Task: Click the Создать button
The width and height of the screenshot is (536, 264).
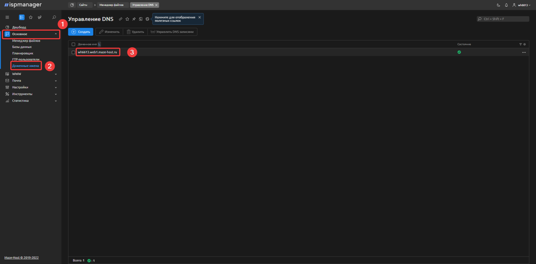Action: 81,32
